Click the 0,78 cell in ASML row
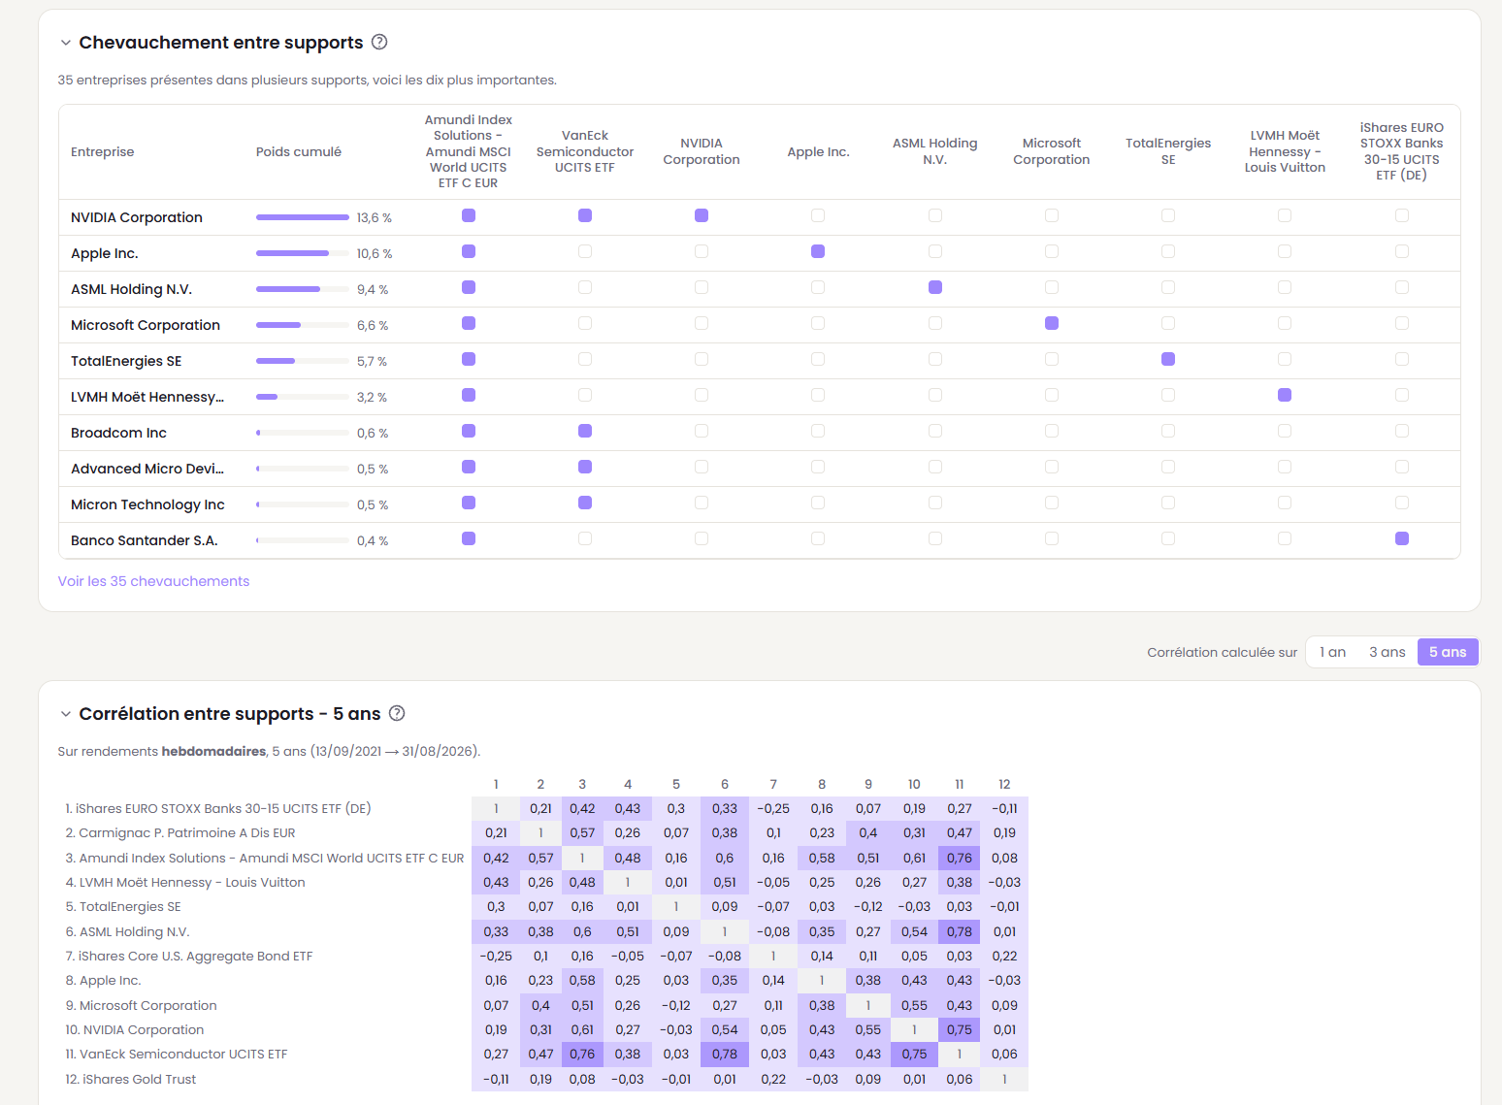1502x1105 pixels. [960, 931]
